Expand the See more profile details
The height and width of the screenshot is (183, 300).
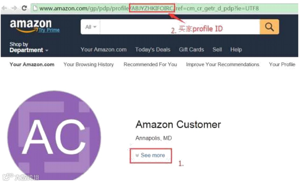click(150, 155)
